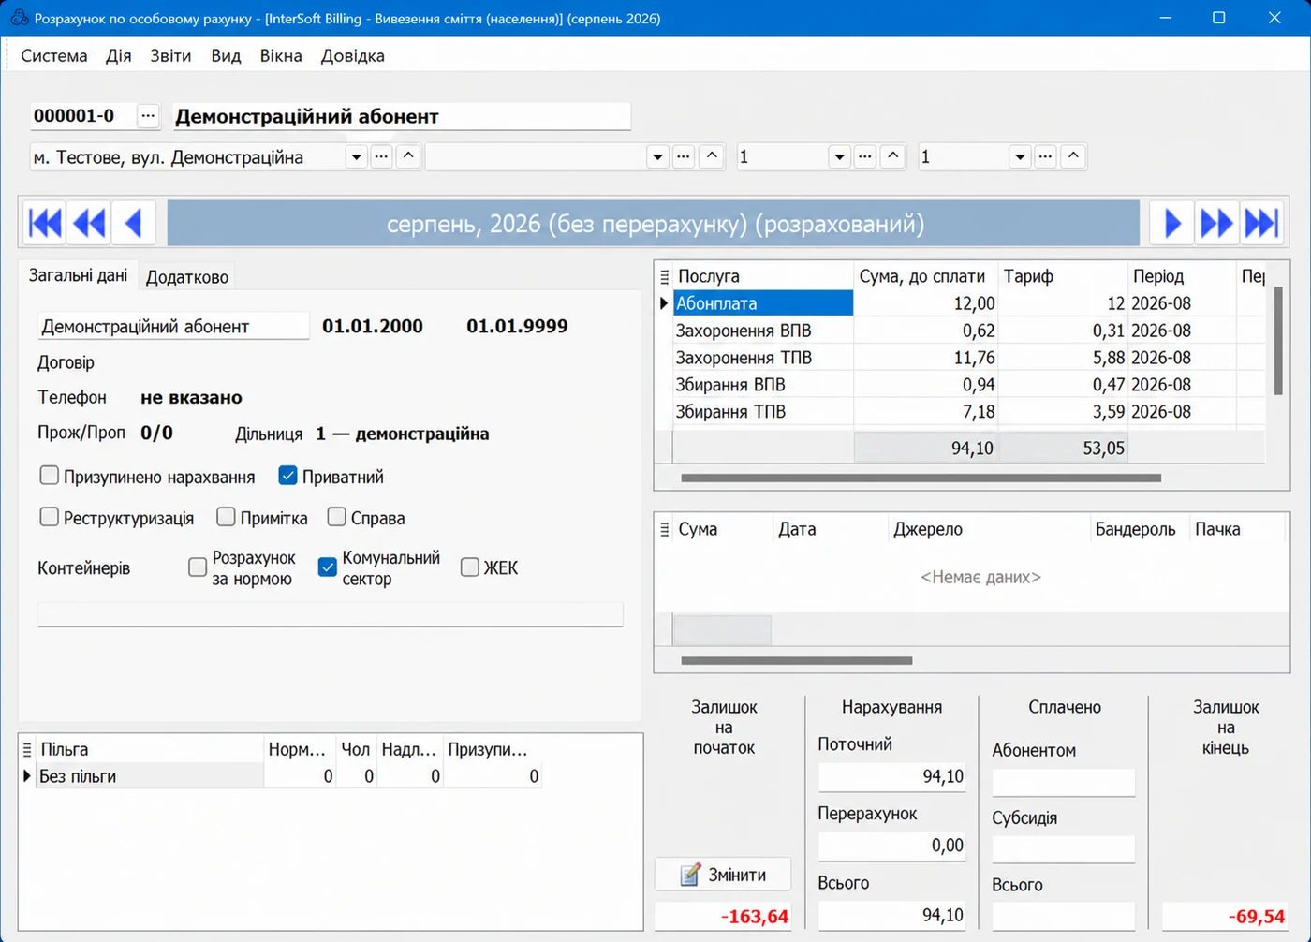Switch to the Додатково tab
Viewport: 1311px width, 942px height.
point(187,277)
